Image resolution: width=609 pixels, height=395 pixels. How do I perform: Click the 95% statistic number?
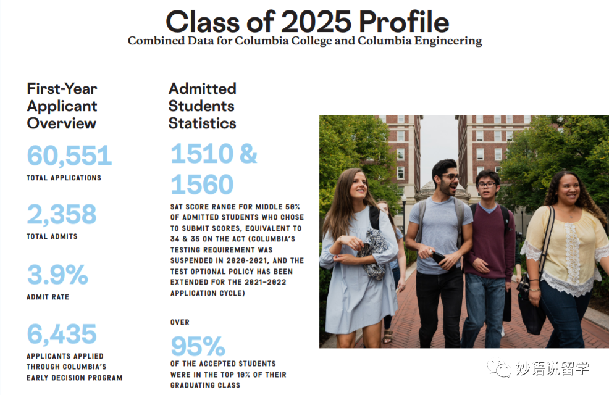(198, 346)
